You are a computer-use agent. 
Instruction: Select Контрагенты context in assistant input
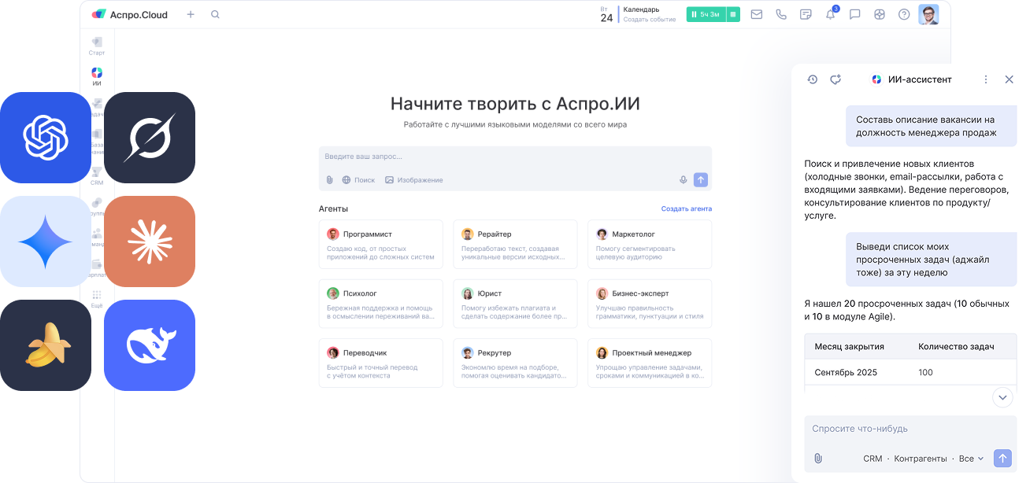point(921,459)
